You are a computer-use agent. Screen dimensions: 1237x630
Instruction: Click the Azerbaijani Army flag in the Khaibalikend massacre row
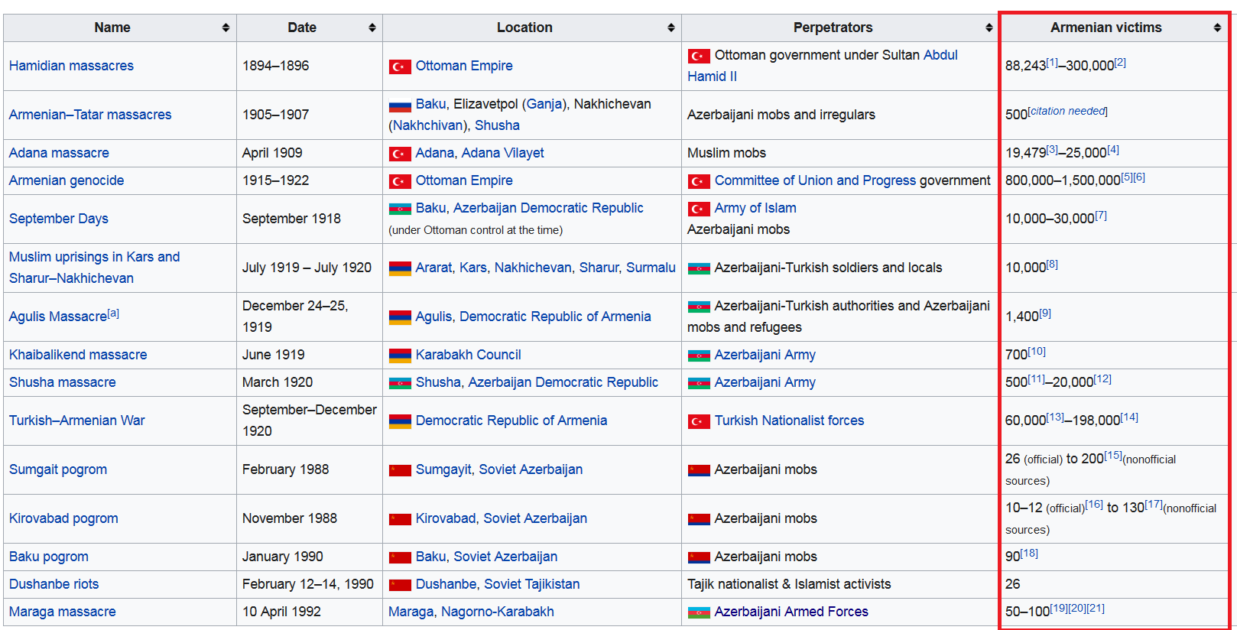(x=699, y=356)
